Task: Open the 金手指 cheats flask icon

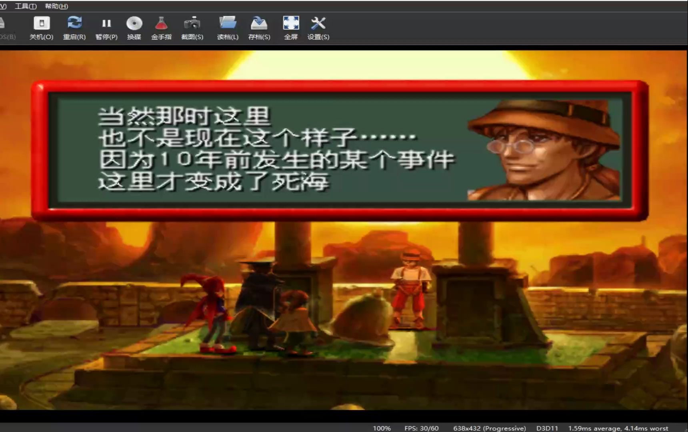Action: [161, 23]
